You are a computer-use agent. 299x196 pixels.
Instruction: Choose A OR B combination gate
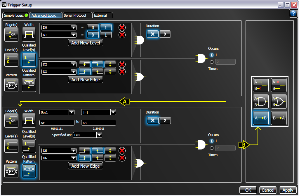coord(279,102)
